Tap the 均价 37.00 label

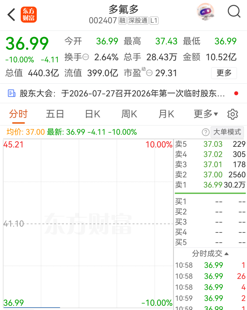pyautogui.click(x=26, y=132)
